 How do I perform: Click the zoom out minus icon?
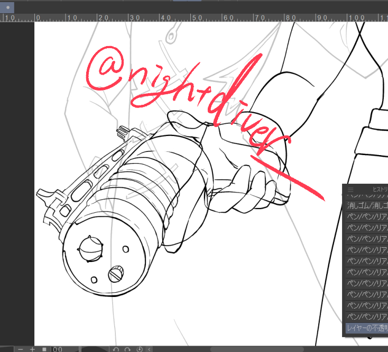tap(21, 349)
